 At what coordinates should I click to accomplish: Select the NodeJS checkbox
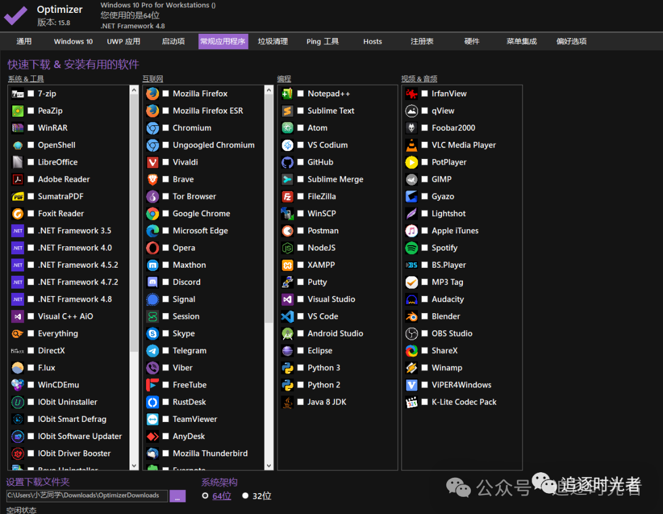301,248
